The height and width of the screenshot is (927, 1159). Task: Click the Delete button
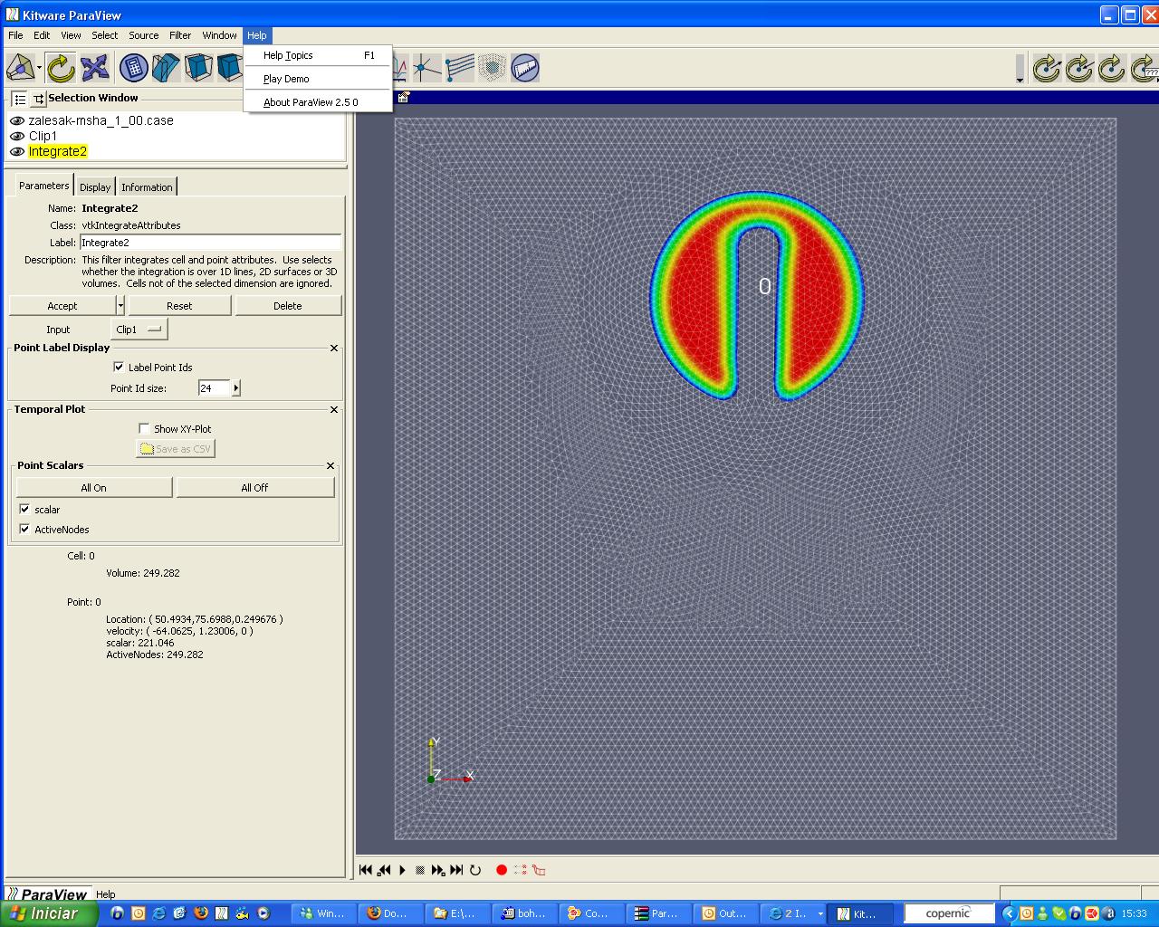[288, 306]
